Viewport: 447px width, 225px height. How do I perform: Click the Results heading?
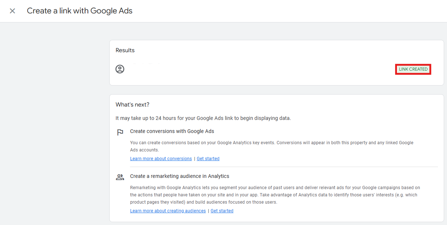point(125,50)
